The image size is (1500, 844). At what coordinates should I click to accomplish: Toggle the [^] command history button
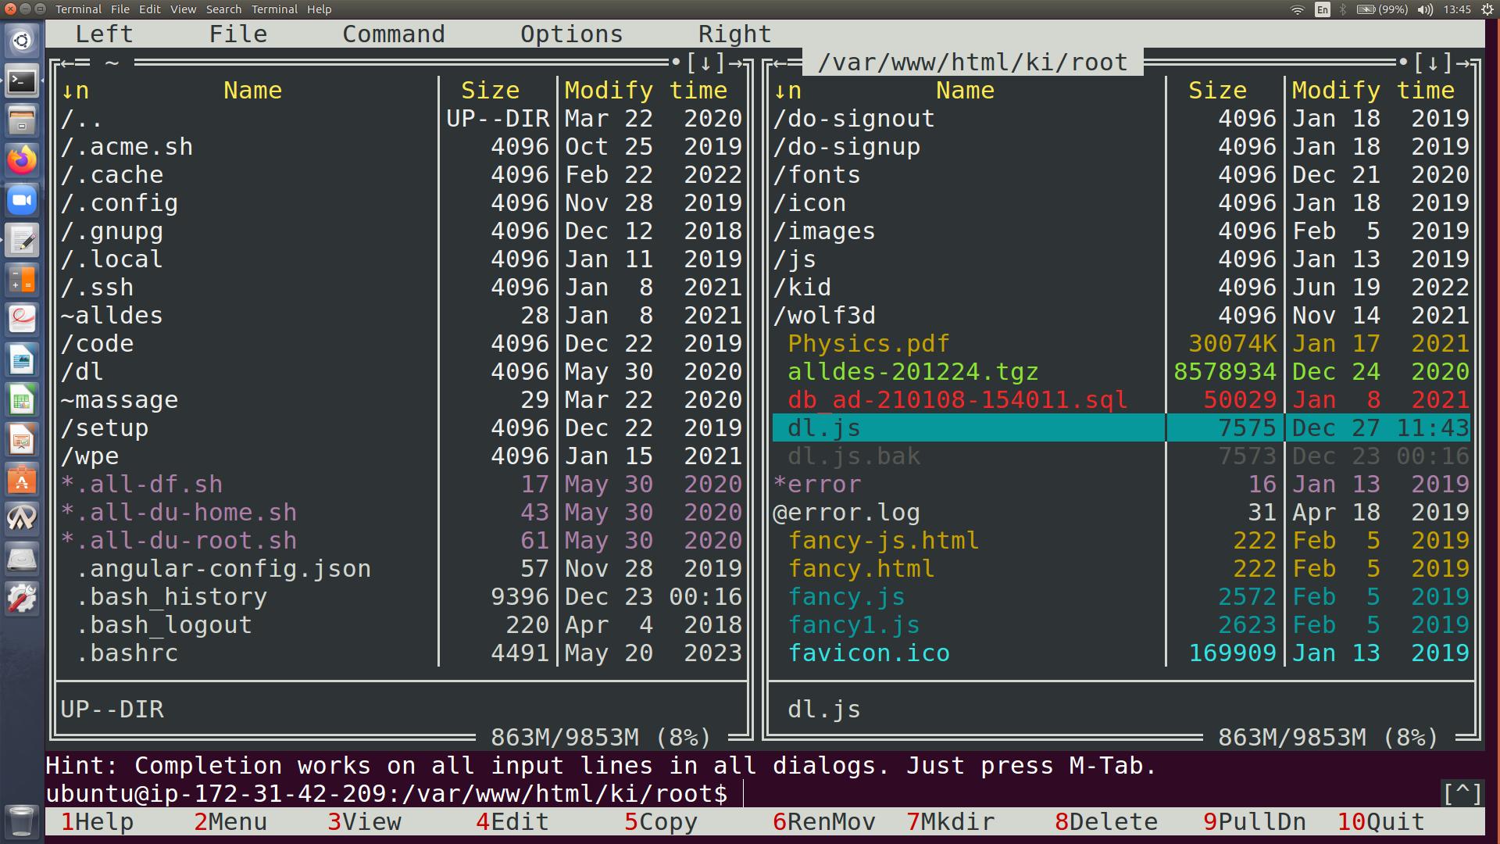point(1462,794)
